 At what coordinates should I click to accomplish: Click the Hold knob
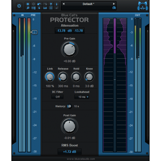[76, 77]
